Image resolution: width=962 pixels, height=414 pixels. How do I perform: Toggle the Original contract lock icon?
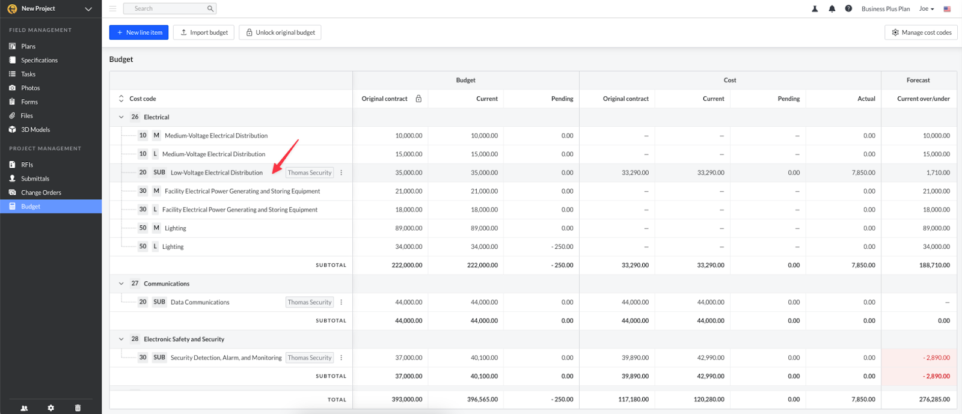[418, 99]
